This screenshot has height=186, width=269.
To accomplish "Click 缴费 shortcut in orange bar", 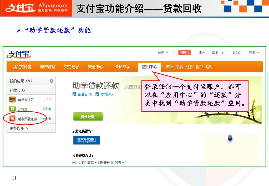I will coord(180,67).
